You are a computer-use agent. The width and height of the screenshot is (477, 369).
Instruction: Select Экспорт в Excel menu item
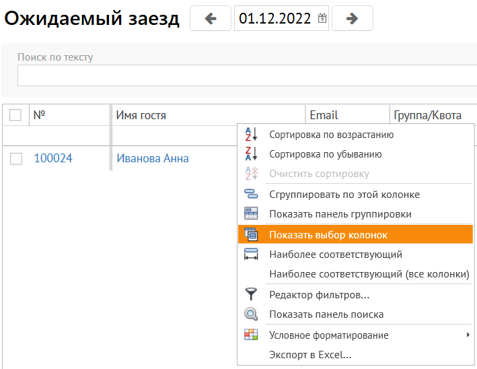pyautogui.click(x=310, y=355)
